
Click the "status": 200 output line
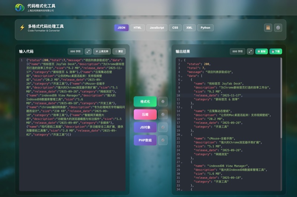click(x=199, y=64)
